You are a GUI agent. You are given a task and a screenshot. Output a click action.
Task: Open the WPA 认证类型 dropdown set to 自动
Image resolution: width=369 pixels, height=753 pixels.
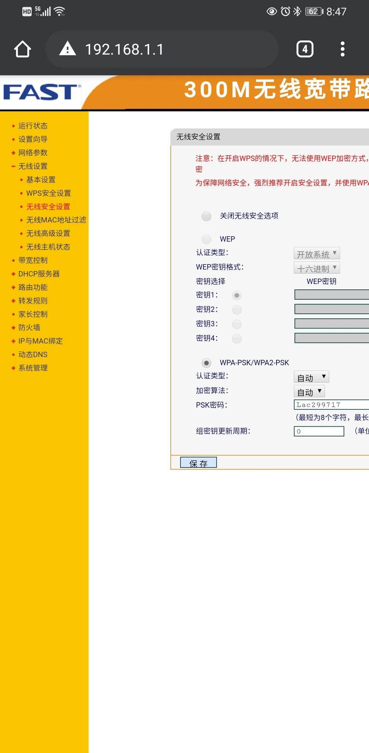[311, 377]
